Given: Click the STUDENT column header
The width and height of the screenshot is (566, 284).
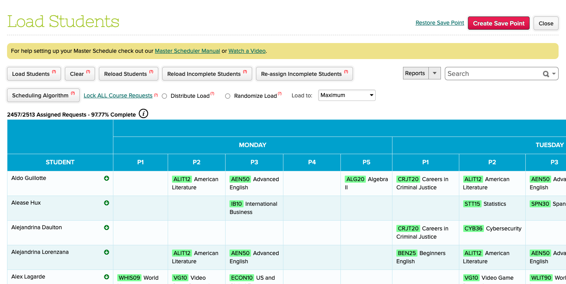Looking at the screenshot, I should pos(60,162).
